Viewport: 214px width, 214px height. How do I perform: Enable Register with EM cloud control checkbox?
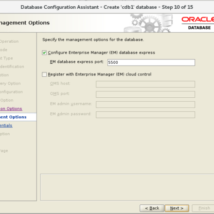tap(44, 74)
